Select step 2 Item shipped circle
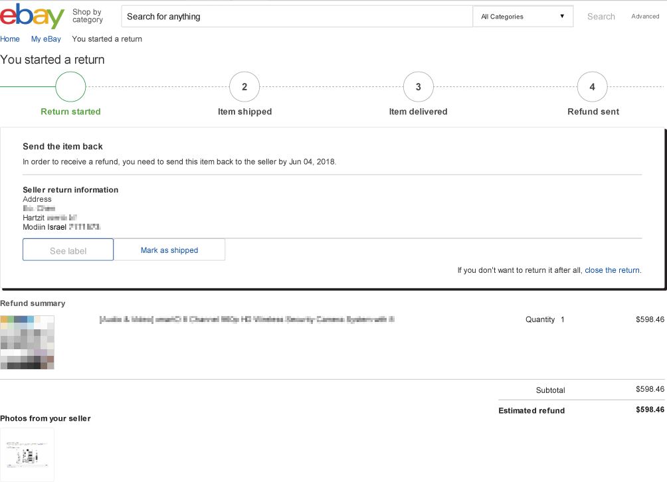The height and width of the screenshot is (482, 667). pyautogui.click(x=244, y=86)
